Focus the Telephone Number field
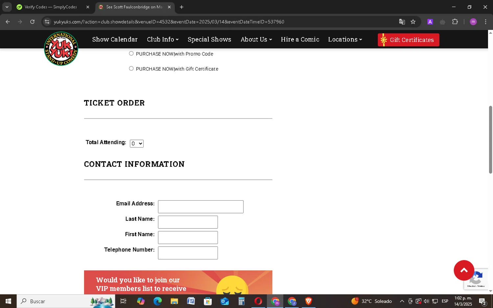This screenshot has height=308, width=493. (x=188, y=253)
